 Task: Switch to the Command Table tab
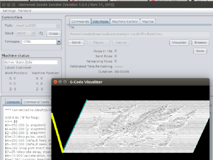[36, 102]
